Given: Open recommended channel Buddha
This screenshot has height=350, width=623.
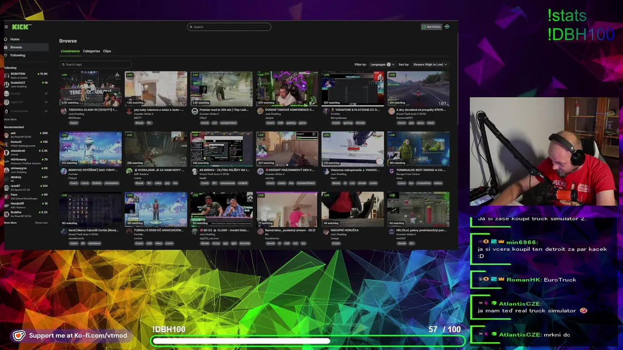Looking at the screenshot, I should pyautogui.click(x=26, y=213).
